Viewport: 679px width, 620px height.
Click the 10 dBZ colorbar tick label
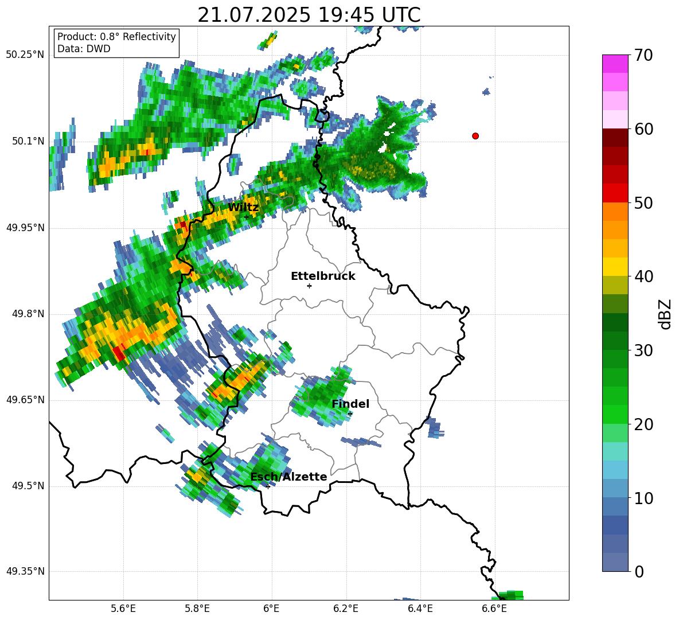coord(643,498)
